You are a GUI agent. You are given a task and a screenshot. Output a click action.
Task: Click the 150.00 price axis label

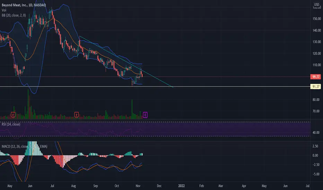point(317,19)
